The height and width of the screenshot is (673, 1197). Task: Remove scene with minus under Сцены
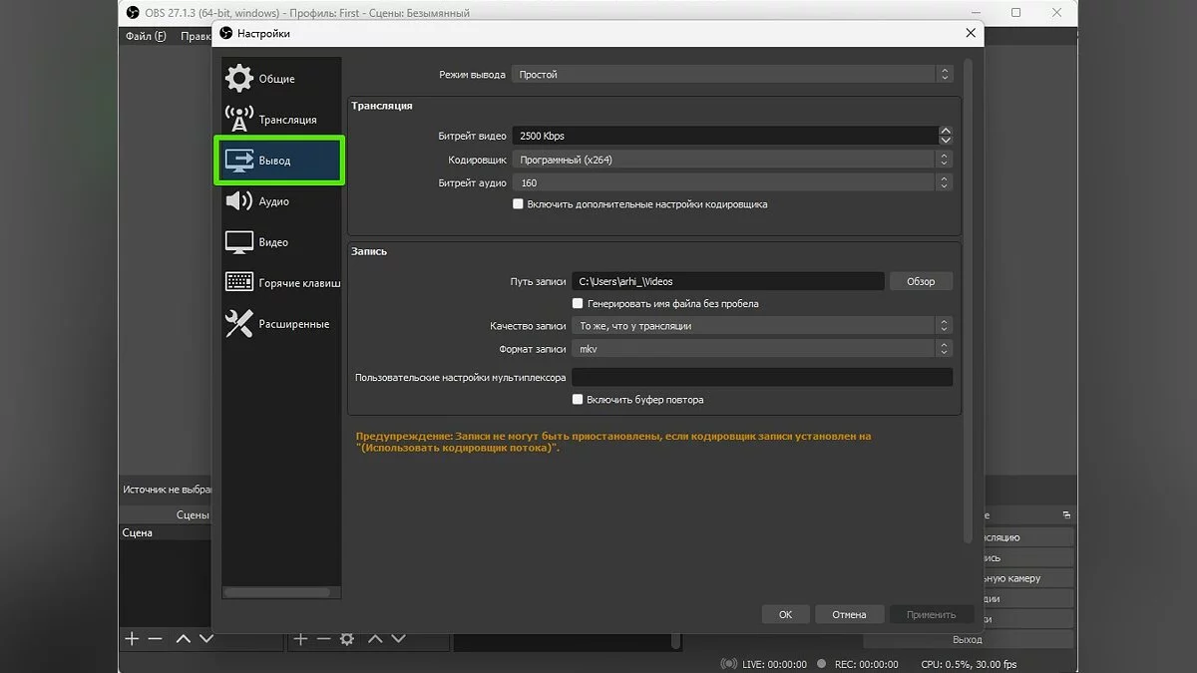(155, 639)
